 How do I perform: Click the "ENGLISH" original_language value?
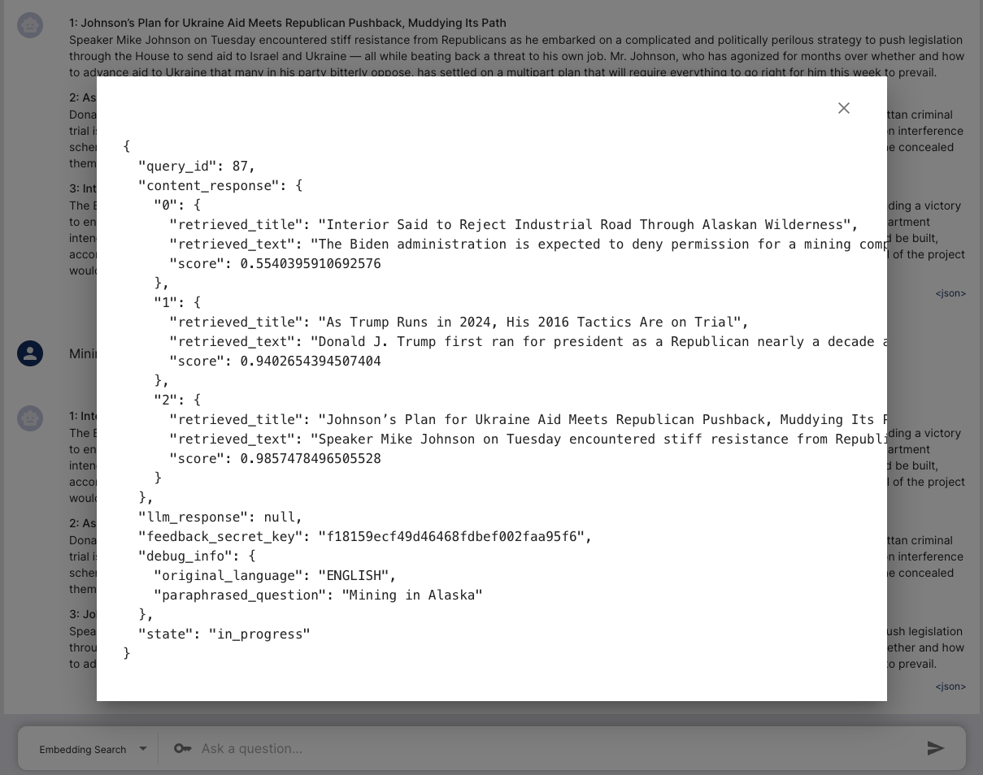coord(354,576)
